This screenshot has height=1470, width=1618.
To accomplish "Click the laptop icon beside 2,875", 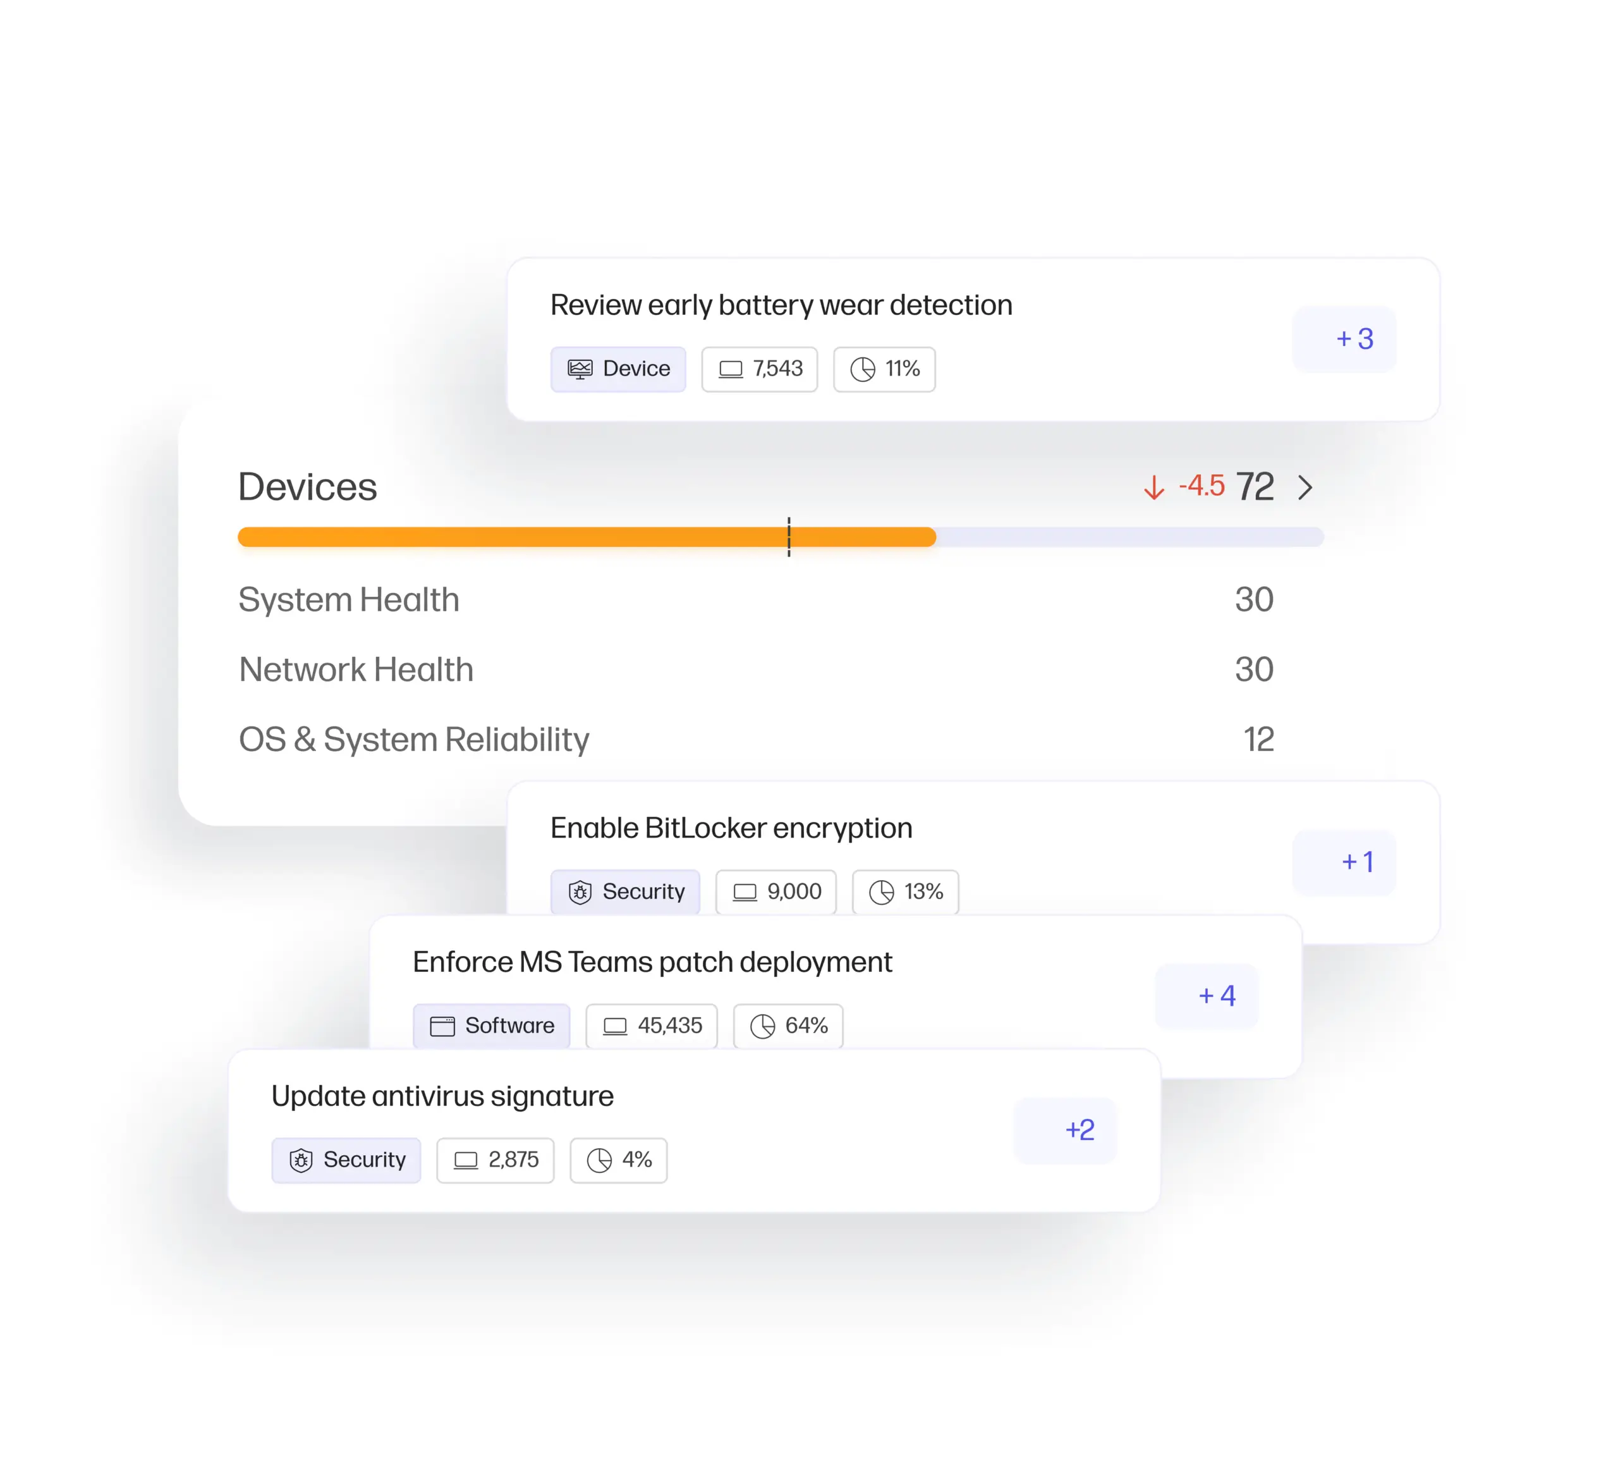I will [x=466, y=1160].
